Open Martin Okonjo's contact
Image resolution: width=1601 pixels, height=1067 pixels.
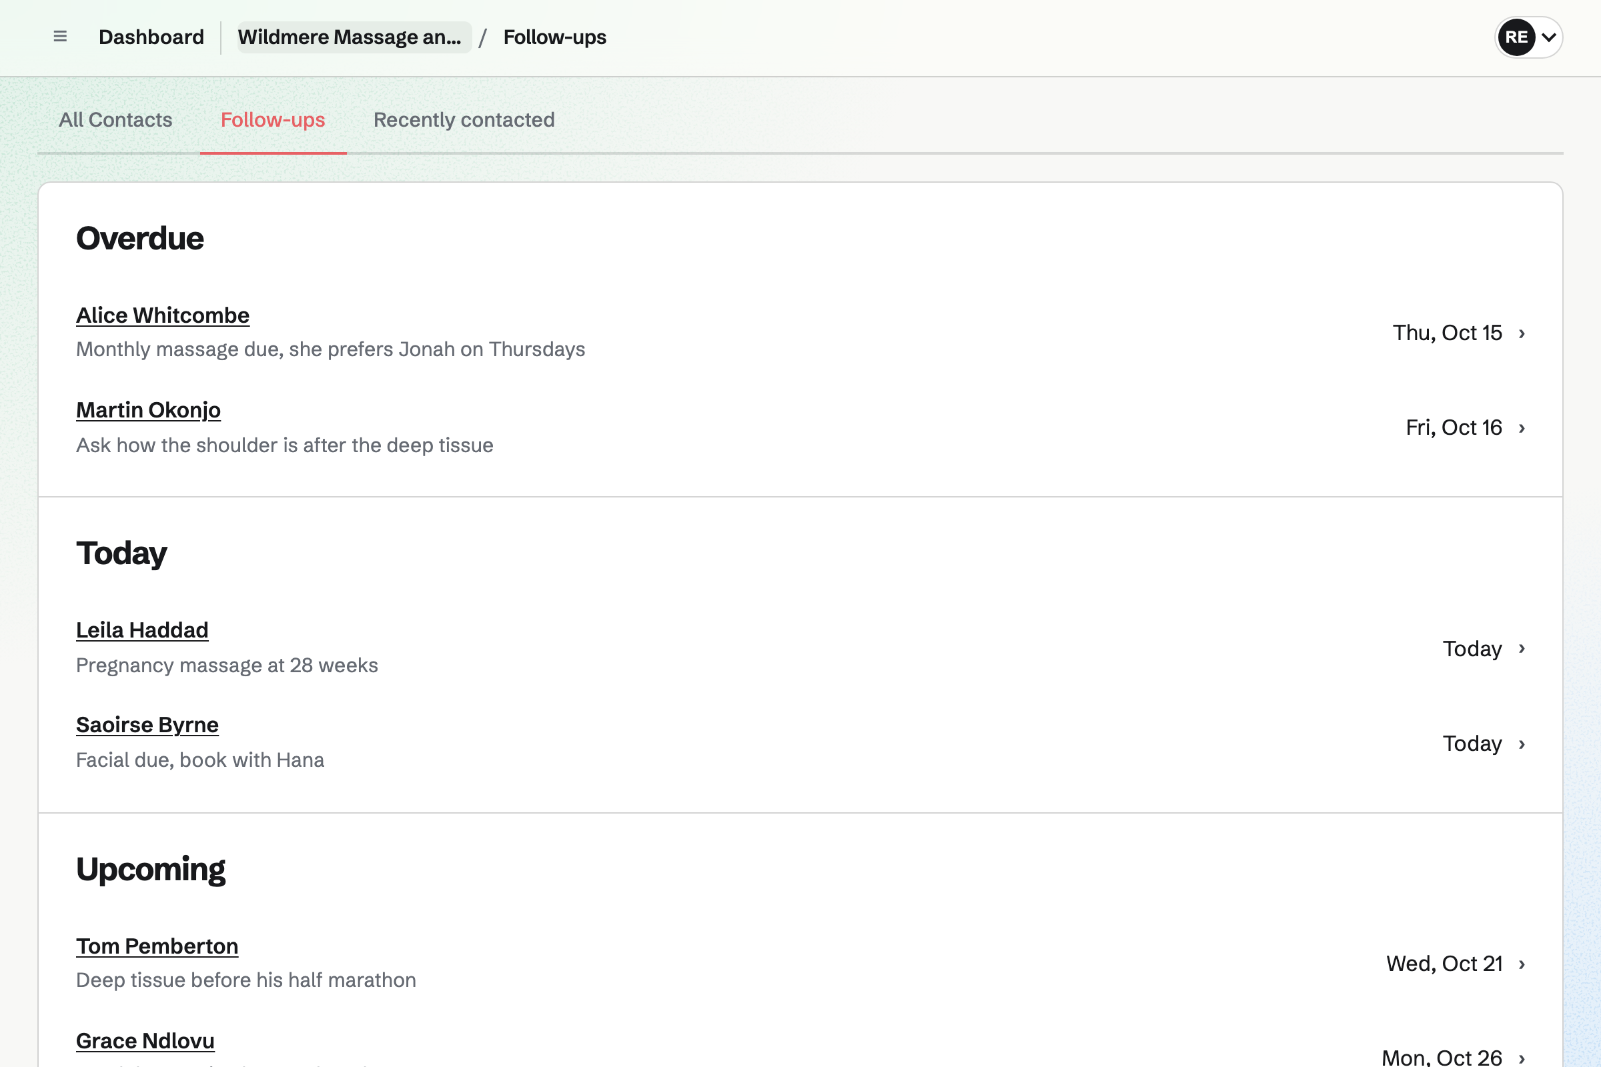tap(148, 409)
